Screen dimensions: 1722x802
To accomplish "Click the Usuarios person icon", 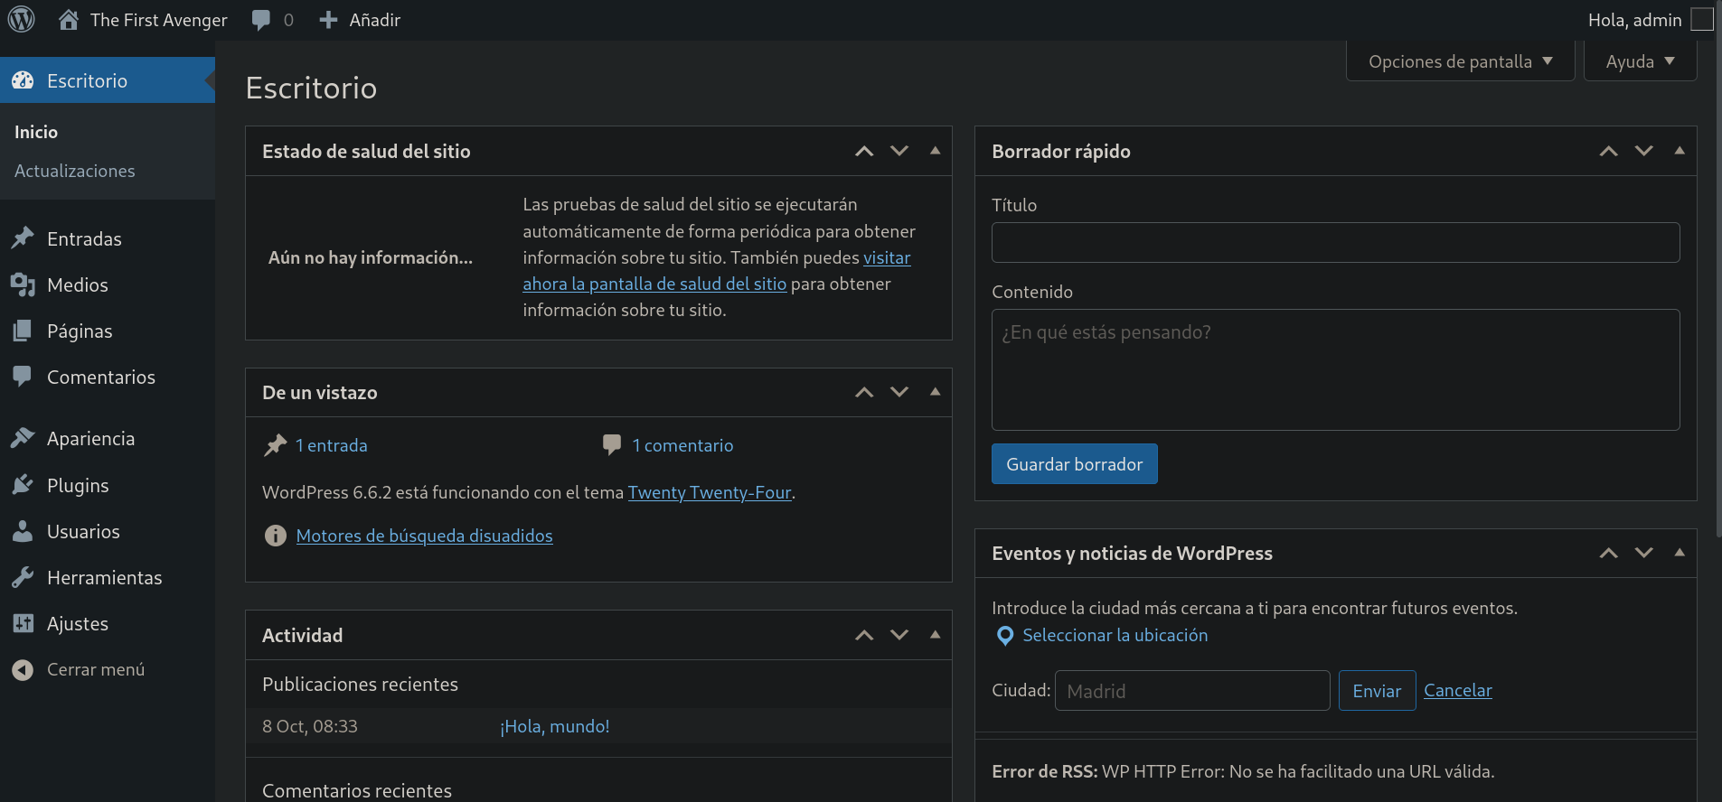I will coord(23,531).
